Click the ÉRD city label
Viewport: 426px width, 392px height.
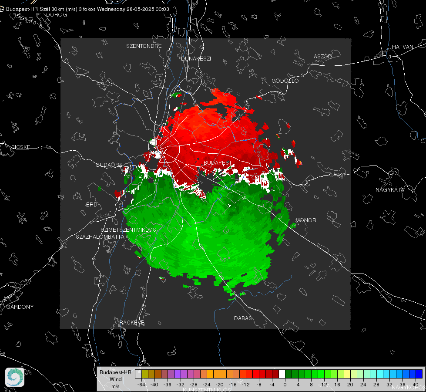[92, 205]
